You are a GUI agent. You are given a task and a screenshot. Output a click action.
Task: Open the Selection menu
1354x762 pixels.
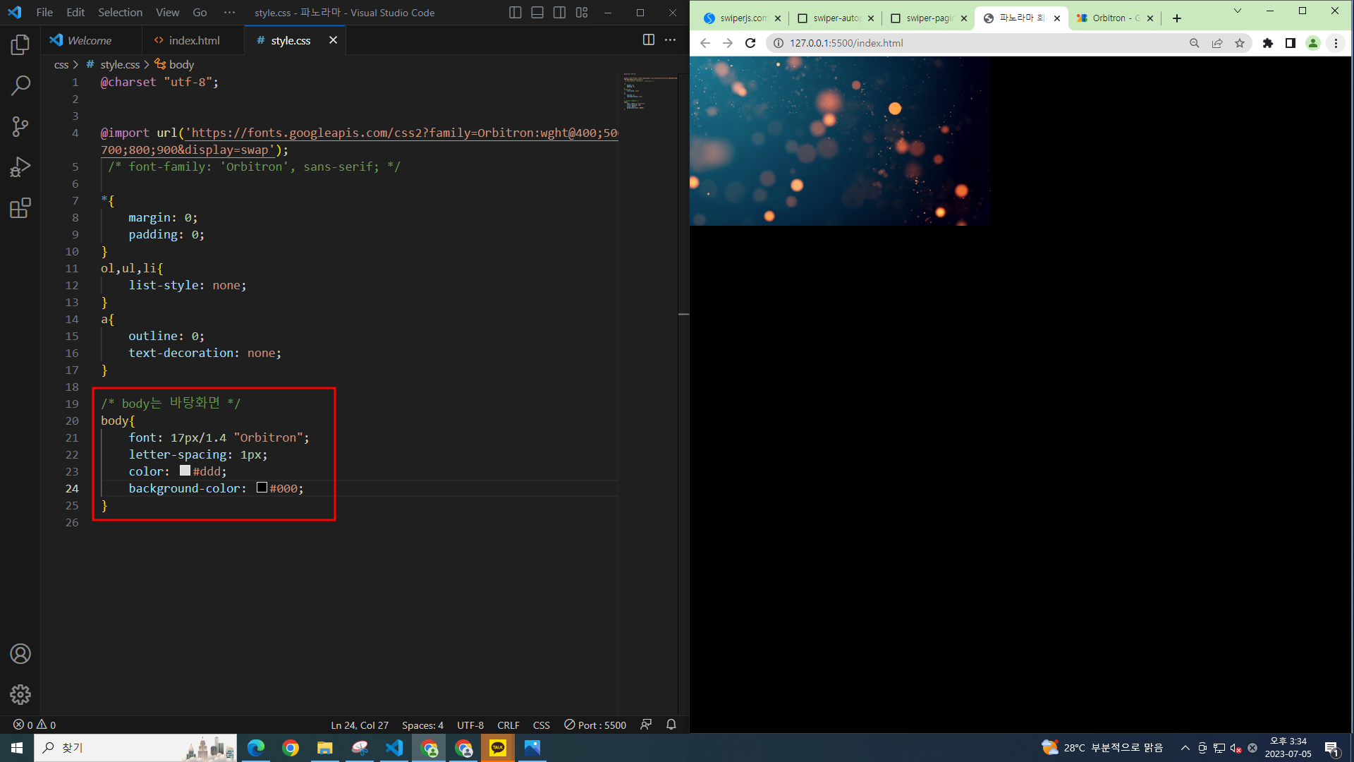120,13
